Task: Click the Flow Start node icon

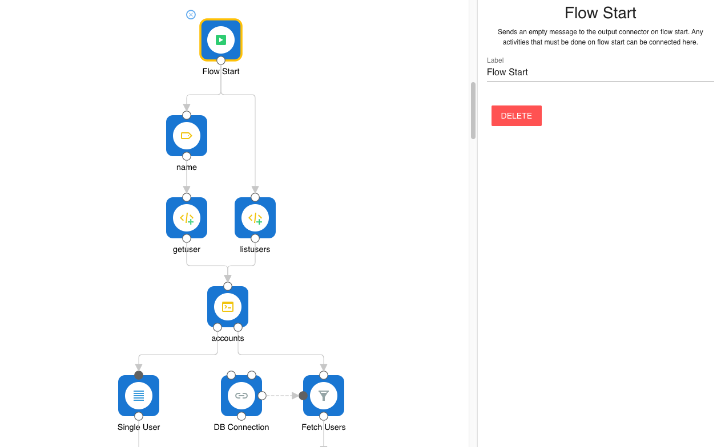Action: [221, 40]
